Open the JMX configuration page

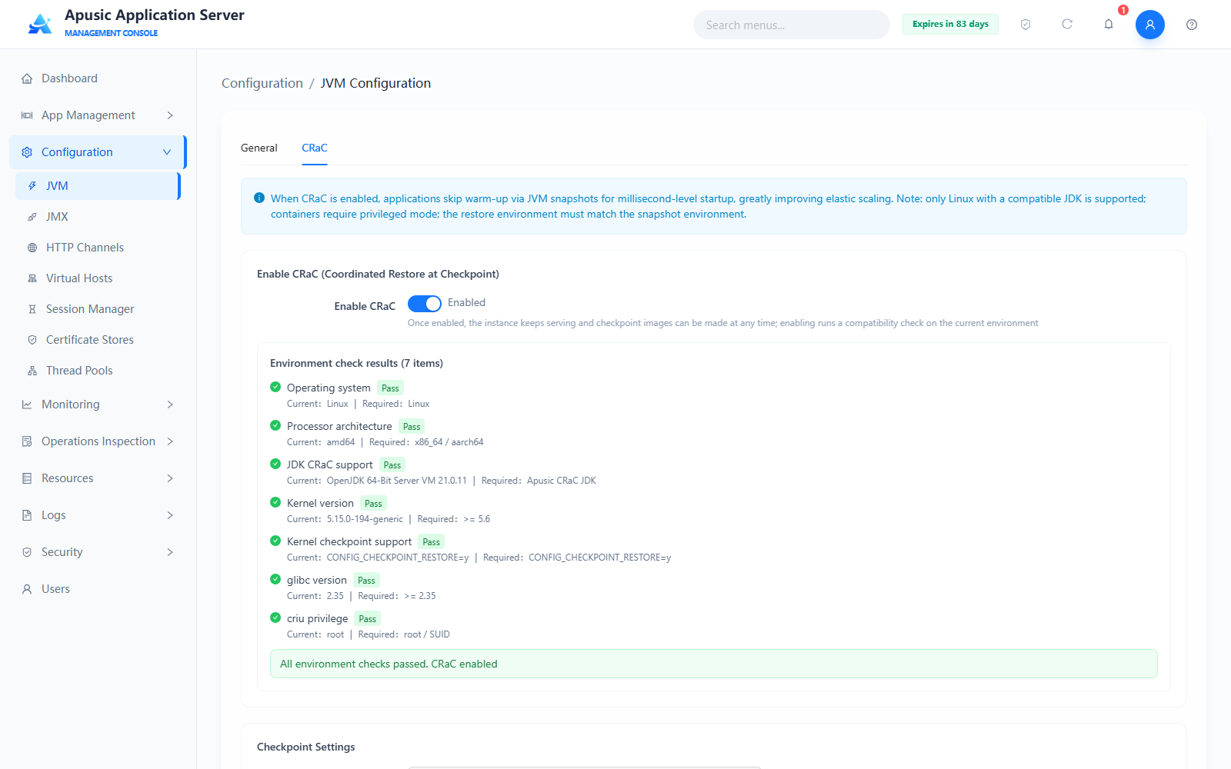[98, 217]
